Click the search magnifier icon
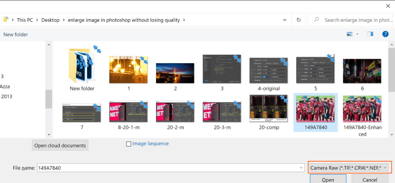 [x=316, y=20]
